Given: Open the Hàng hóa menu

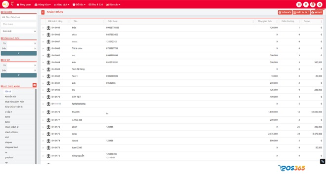Looking at the screenshot, I should coord(42,4).
